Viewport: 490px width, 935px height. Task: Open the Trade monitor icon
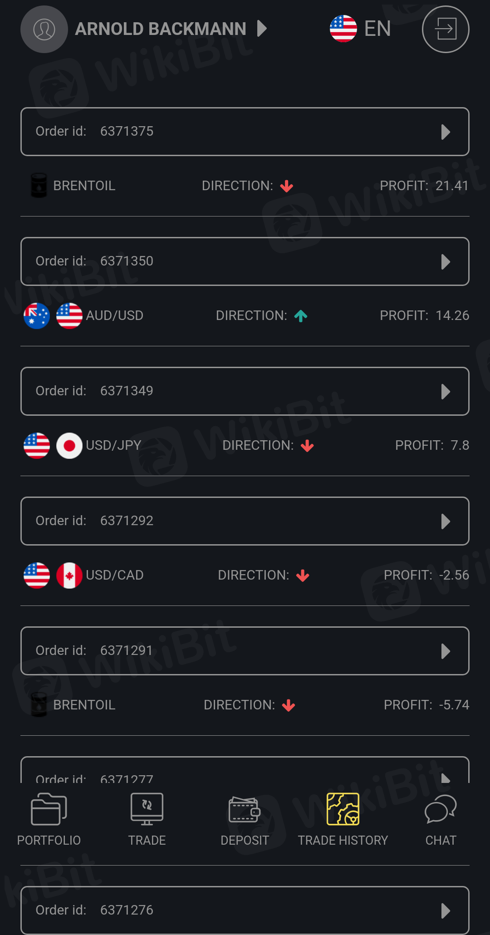click(147, 809)
